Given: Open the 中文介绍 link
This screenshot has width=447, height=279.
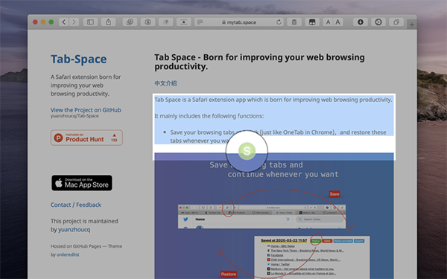Looking at the screenshot, I should point(165,83).
